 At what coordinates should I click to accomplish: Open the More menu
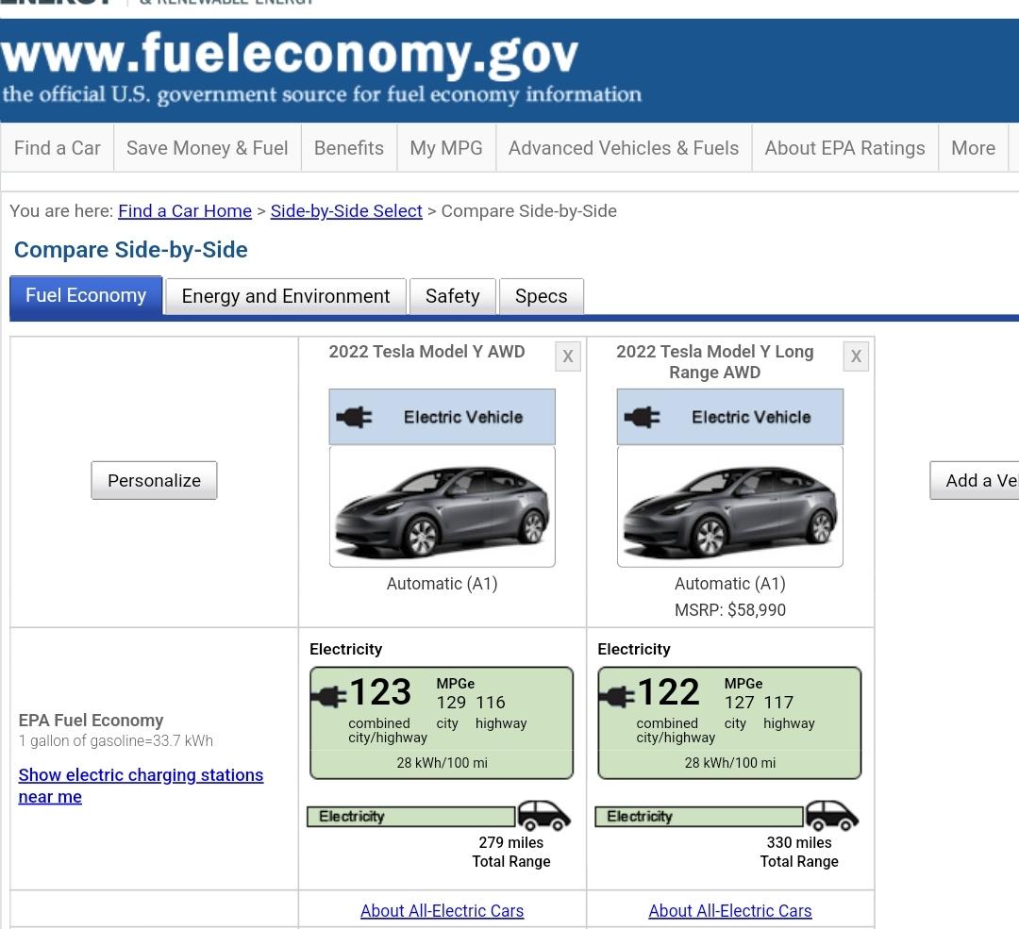(x=974, y=148)
